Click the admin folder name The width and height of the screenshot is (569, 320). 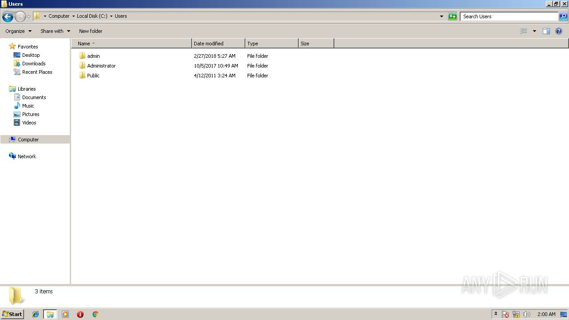coord(93,56)
